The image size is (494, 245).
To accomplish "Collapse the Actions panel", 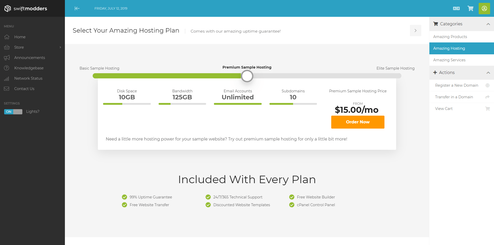I will pyautogui.click(x=488, y=73).
